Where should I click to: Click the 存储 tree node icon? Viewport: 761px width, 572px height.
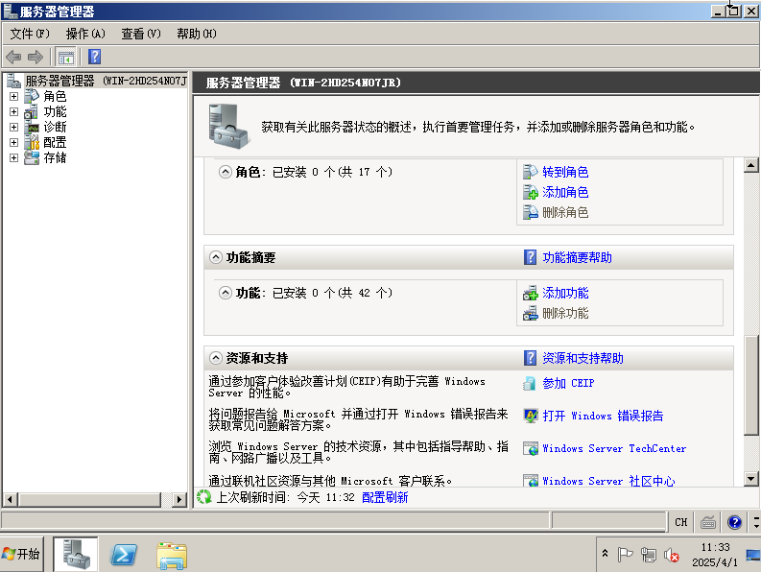pos(32,157)
